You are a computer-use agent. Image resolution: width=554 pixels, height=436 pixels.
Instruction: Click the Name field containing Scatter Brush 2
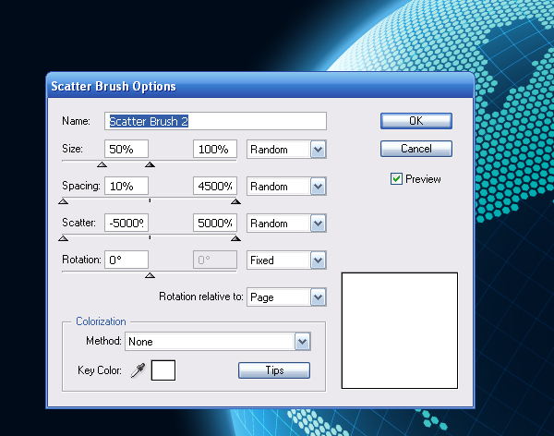(215, 121)
